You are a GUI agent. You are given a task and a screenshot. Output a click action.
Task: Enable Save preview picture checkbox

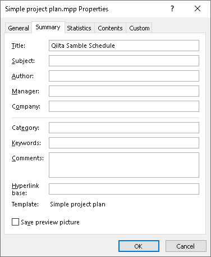15,222
